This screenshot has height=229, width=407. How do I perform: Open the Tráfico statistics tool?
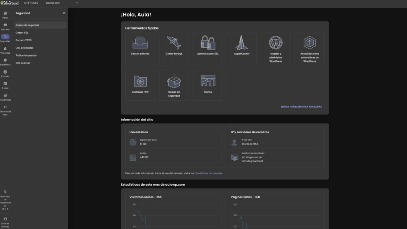(208, 85)
